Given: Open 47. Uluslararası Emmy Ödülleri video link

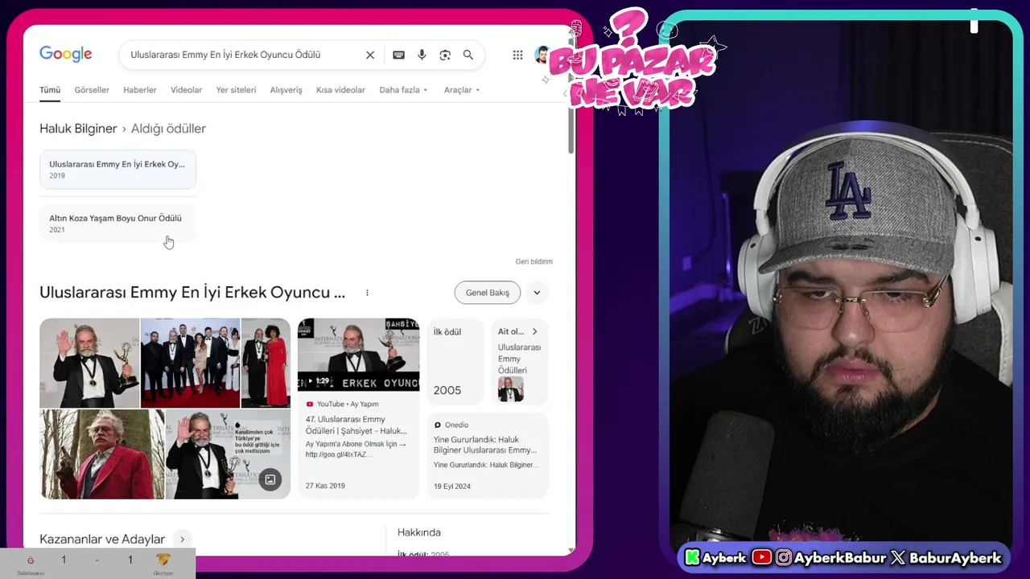Looking at the screenshot, I should click(356, 425).
